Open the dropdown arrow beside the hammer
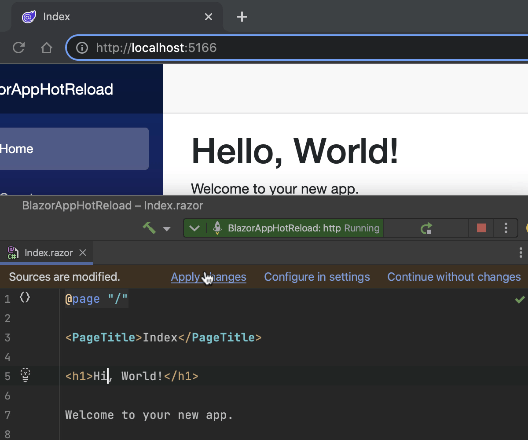The width and height of the screenshot is (528, 440). [x=167, y=229]
